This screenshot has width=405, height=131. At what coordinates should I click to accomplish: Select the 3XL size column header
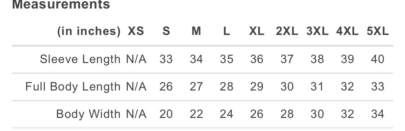[317, 31]
